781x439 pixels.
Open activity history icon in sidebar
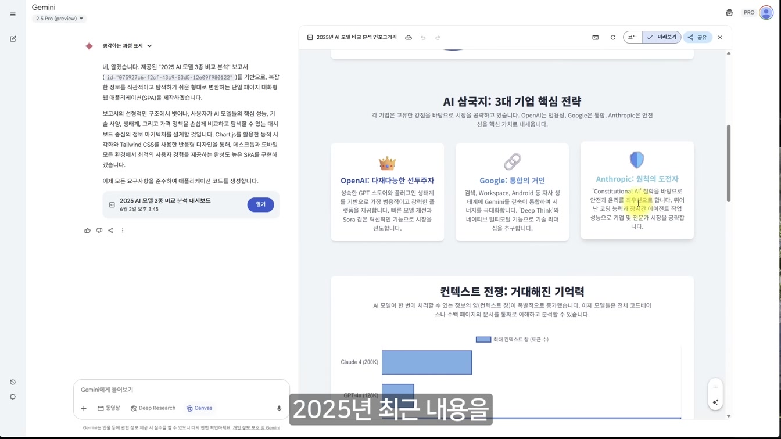coord(13,382)
